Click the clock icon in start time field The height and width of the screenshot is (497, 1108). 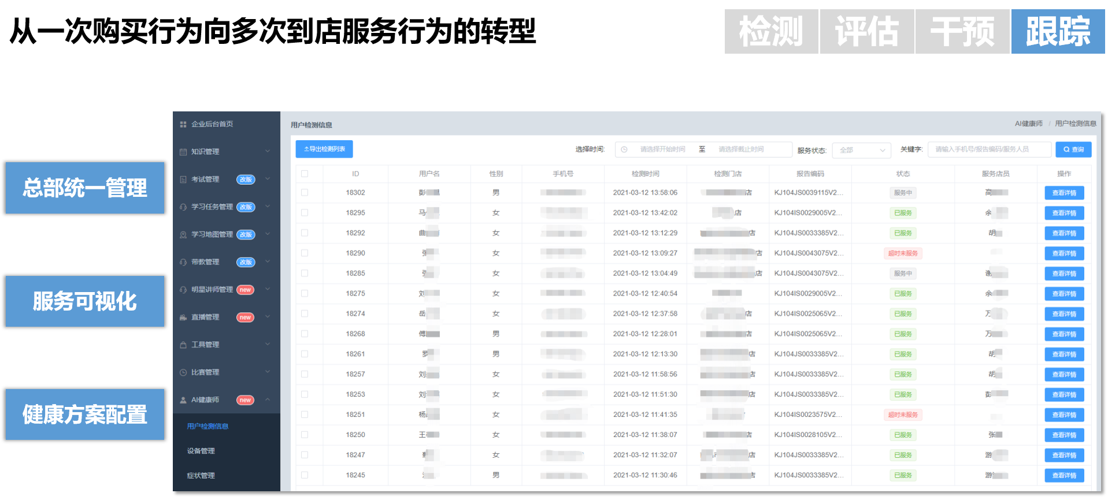point(624,150)
